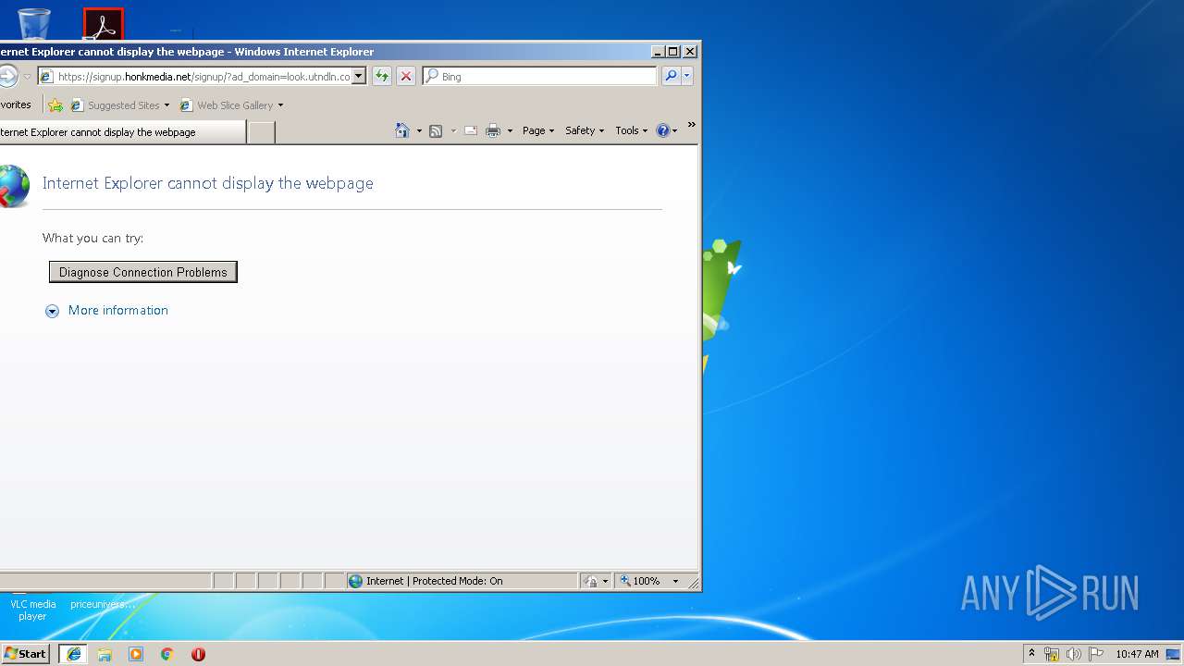The width and height of the screenshot is (1184, 666).
Task: Launch Opera browser from the taskbar
Action: click(198, 654)
